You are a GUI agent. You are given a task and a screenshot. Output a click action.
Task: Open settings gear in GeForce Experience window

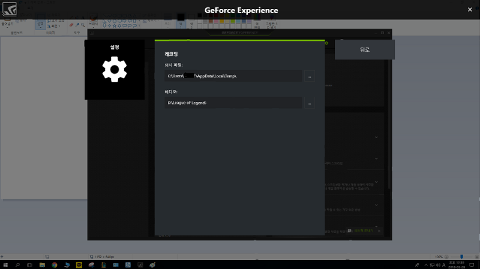tap(326, 43)
